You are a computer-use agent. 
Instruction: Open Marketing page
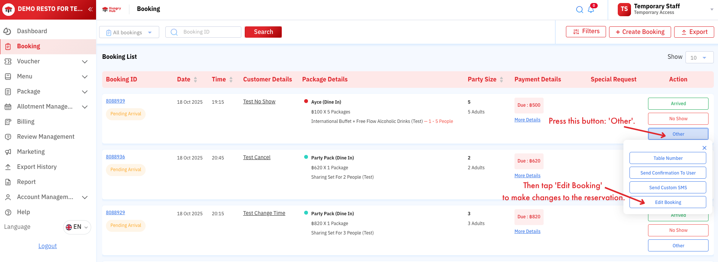[x=31, y=152]
